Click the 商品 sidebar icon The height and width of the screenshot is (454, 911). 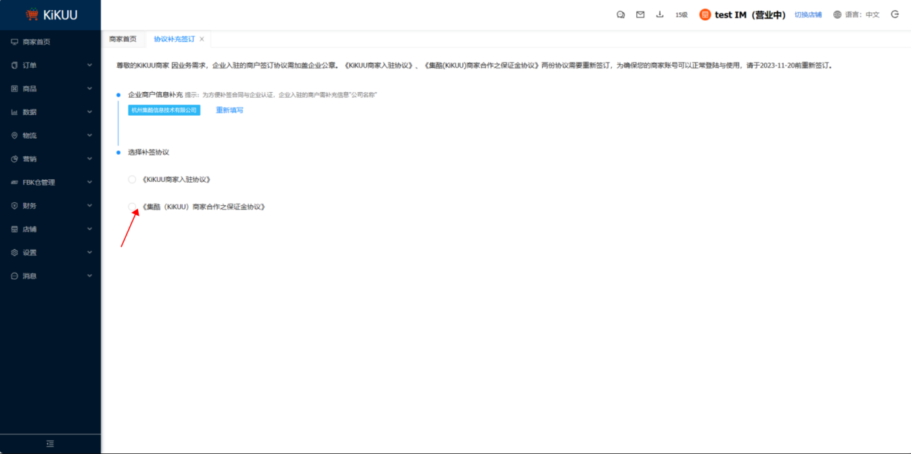point(14,88)
